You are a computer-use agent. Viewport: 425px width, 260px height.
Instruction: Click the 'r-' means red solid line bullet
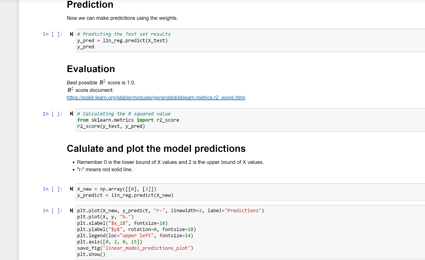tap(105, 169)
